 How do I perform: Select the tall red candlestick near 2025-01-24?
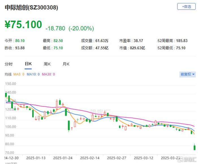[x=57, y=105]
